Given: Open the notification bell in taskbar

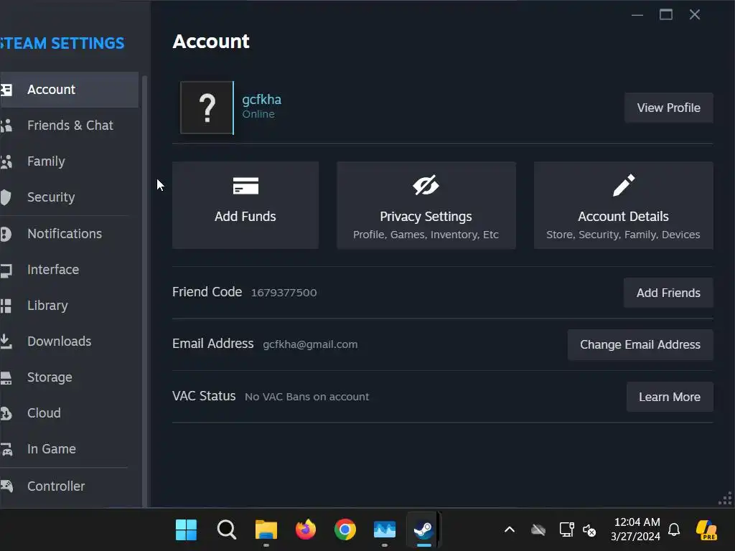Looking at the screenshot, I should (674, 530).
